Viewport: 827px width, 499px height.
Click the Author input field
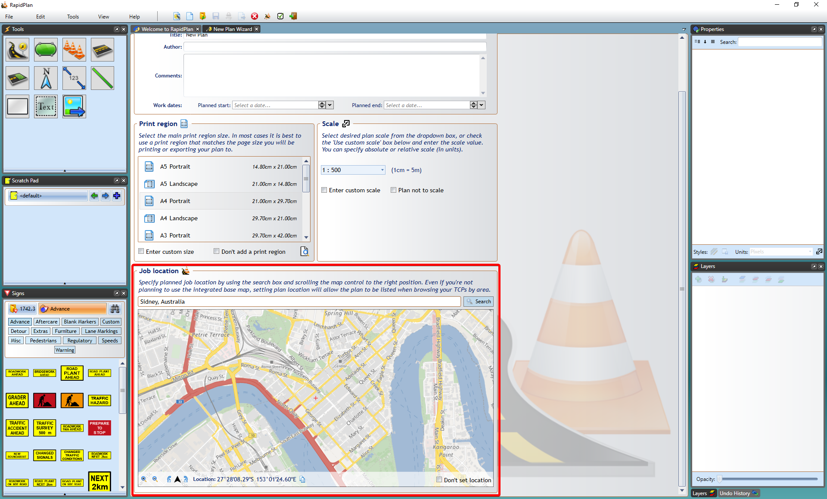pos(335,46)
